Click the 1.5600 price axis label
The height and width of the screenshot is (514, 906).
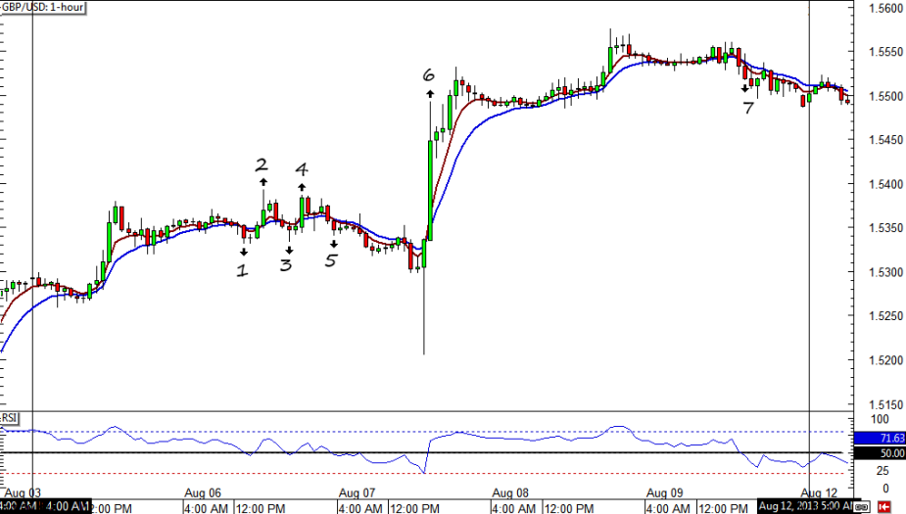pyautogui.click(x=886, y=8)
